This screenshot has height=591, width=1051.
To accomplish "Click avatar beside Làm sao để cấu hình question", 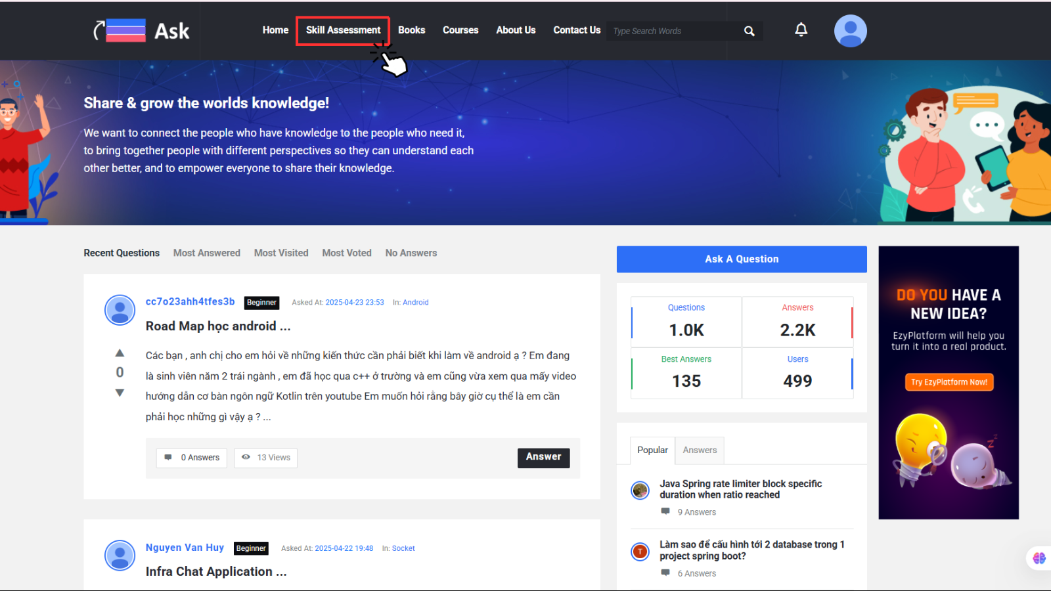I will 640,552.
